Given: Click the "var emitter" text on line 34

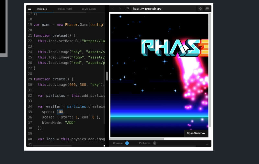Looking at the screenshot, I should [x=49, y=106].
